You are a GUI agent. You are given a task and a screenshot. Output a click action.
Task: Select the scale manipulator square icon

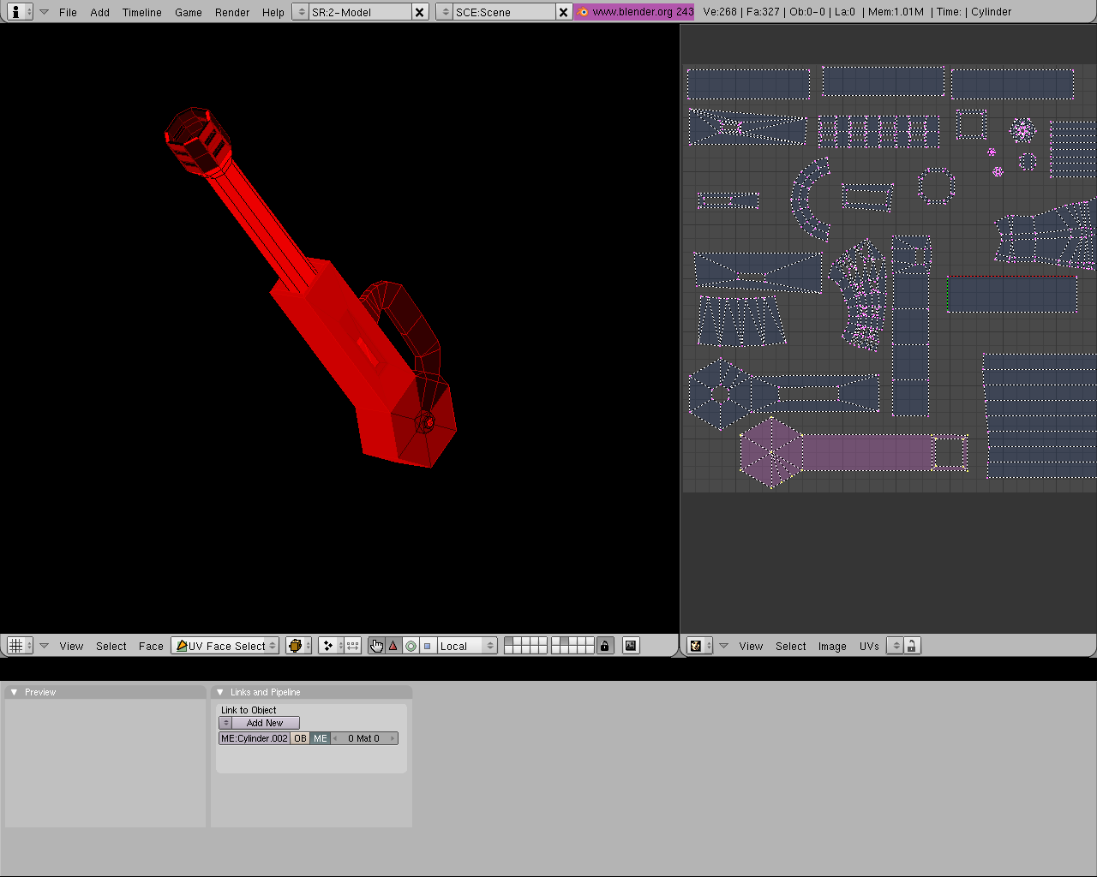[428, 646]
